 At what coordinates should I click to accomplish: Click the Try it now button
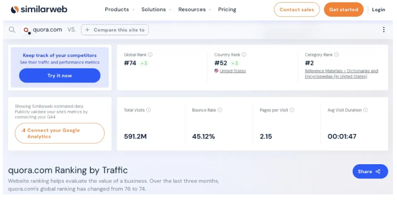point(60,76)
